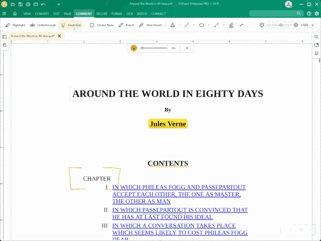Pick the Pencil drawing tool

pos(126,25)
